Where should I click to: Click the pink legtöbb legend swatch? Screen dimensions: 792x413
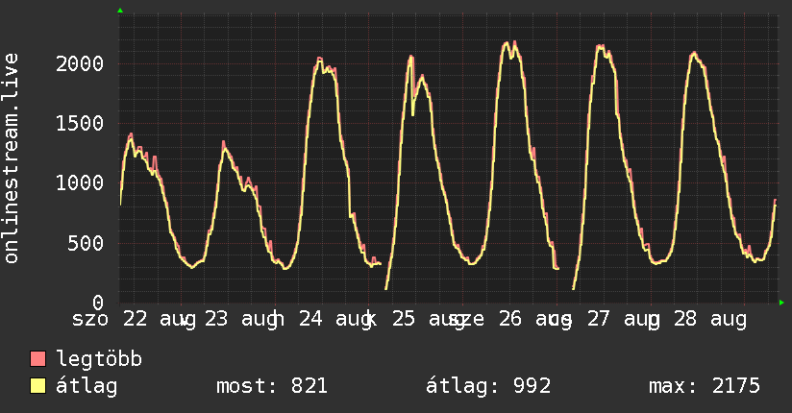37,358
